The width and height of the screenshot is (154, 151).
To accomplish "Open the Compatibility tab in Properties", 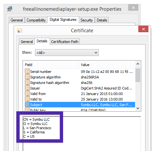I will point(36,20).
